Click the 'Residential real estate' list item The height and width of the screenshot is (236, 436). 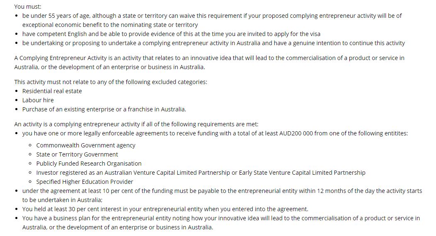(52, 91)
